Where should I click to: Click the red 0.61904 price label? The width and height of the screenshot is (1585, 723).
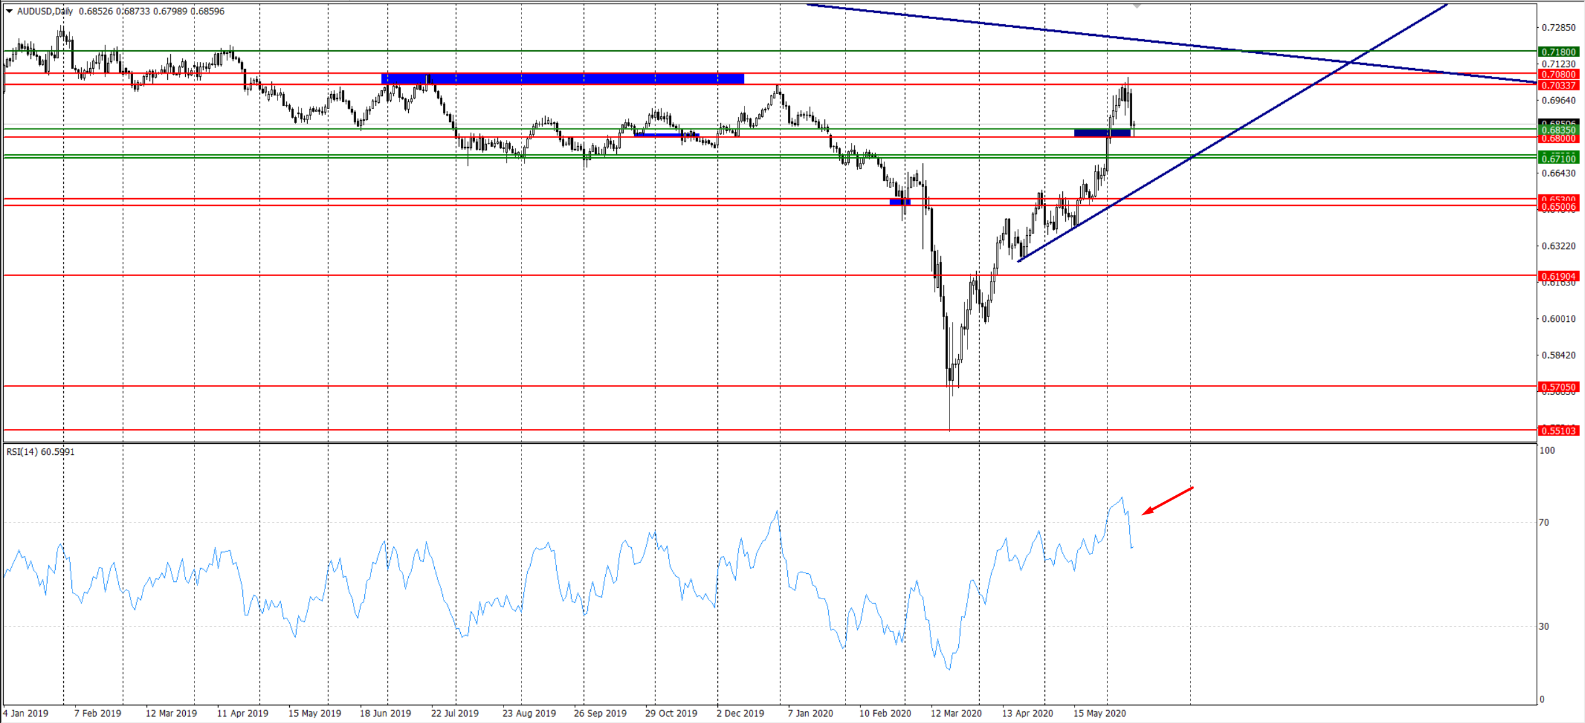point(1558,276)
